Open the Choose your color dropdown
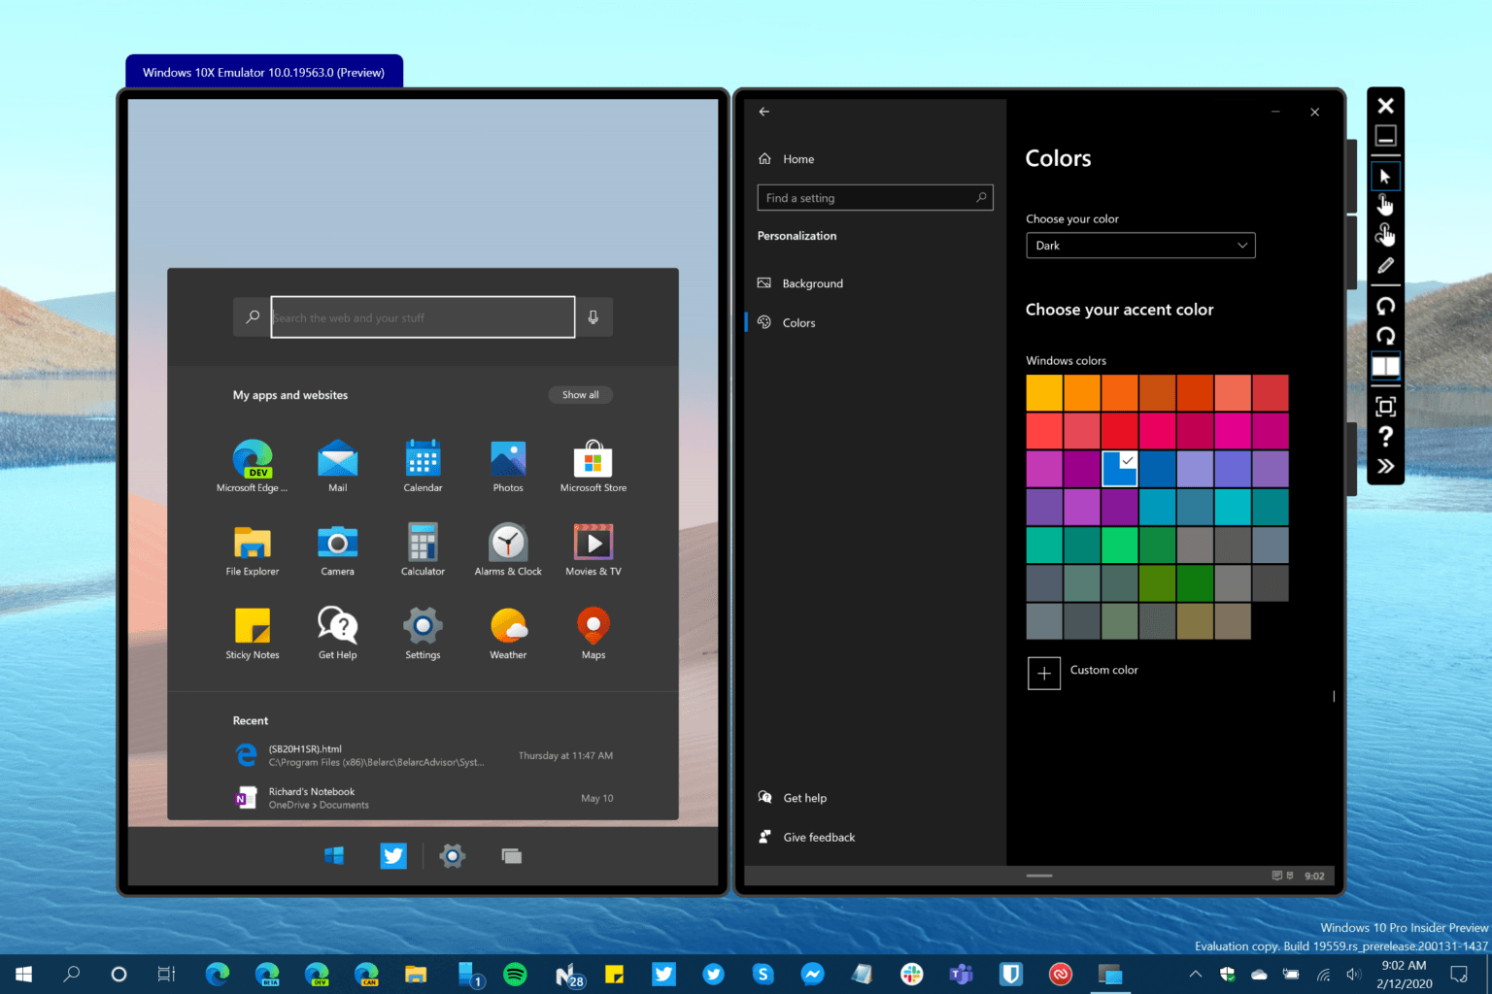1492x994 pixels. 1139,245
